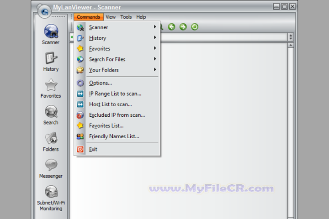Open the Messenger in the sidebar
The height and width of the screenshot is (219, 329).
51,168
